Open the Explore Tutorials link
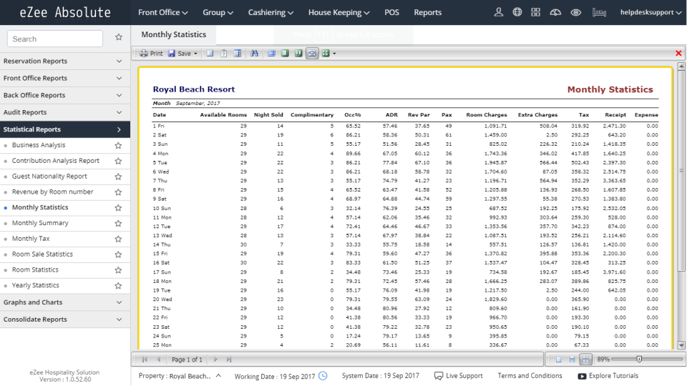 point(608,376)
